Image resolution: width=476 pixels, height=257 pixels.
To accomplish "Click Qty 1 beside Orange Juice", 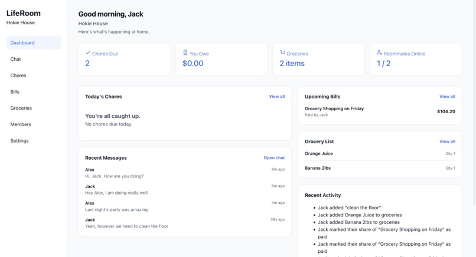I will [450, 154].
